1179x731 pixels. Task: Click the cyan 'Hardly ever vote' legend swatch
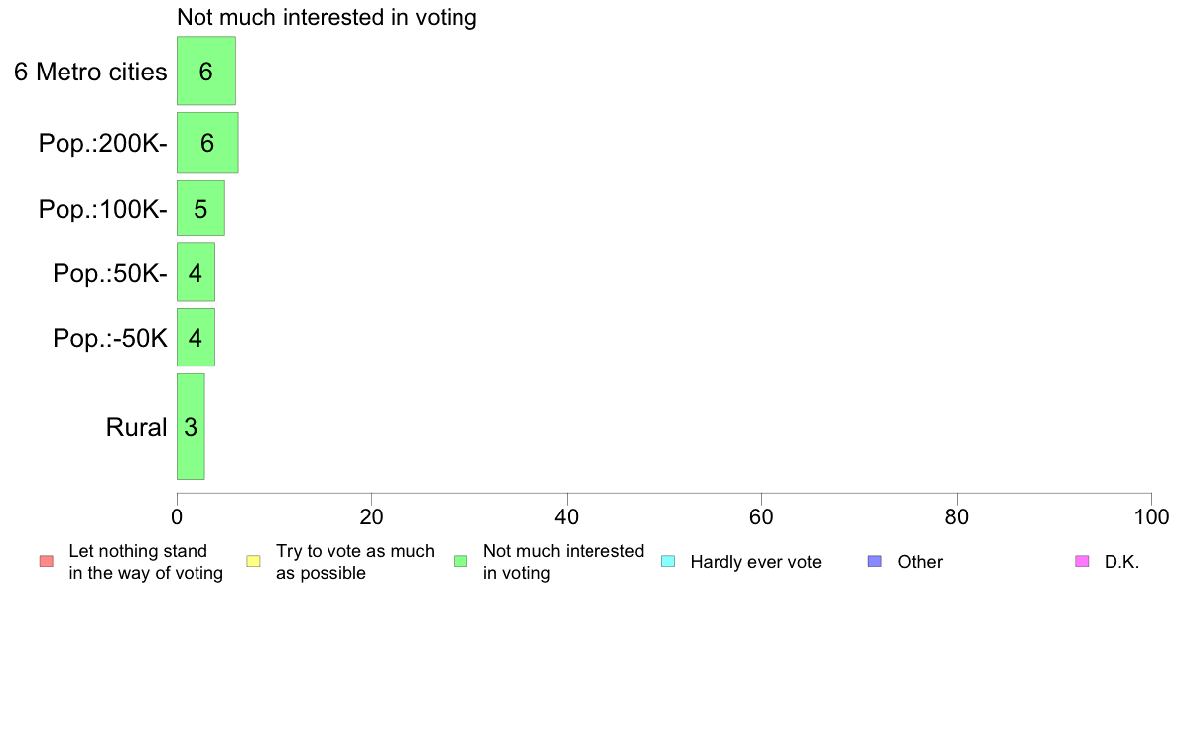pyautogui.click(x=668, y=561)
